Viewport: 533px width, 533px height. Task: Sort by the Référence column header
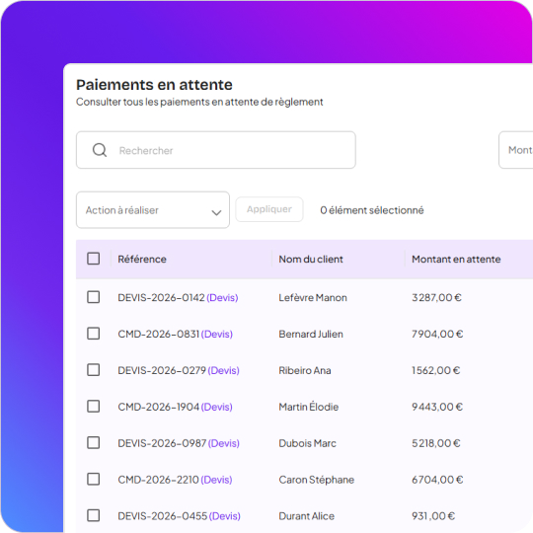(142, 259)
